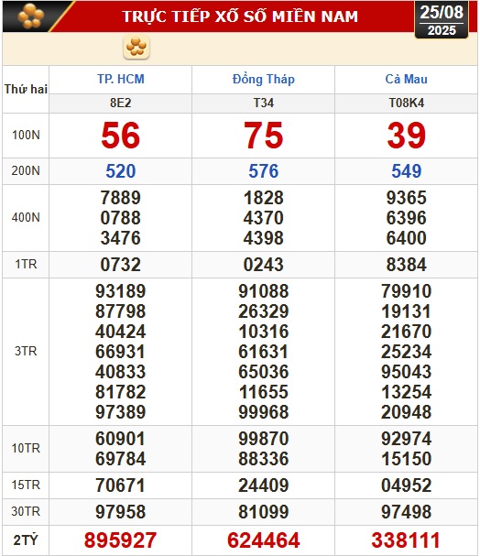Viewport: 480px width, 556px height.
Task: Select number 7889 in TP. HCM column
Action: pos(121,198)
